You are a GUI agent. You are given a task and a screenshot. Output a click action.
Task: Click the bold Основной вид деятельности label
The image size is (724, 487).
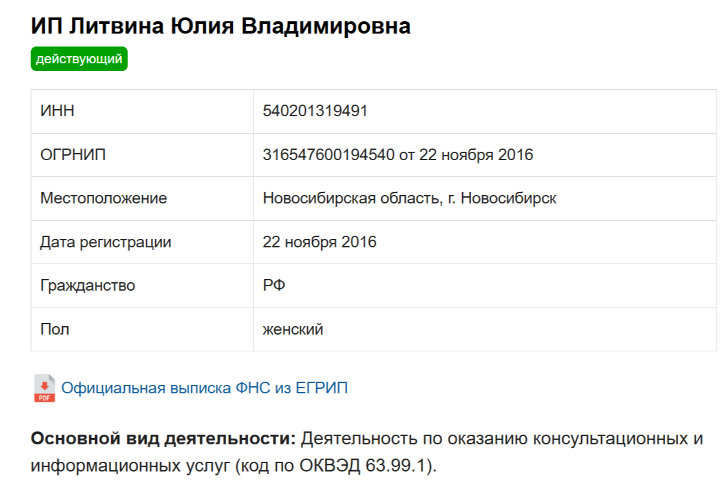(x=163, y=439)
